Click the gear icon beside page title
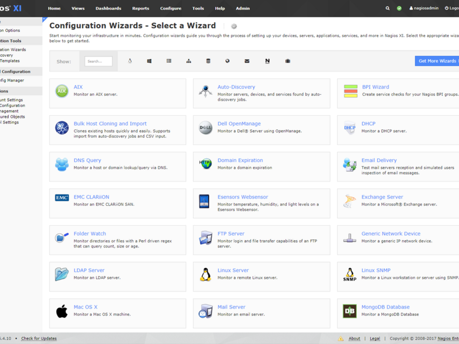459x344 pixels. tap(234, 26)
